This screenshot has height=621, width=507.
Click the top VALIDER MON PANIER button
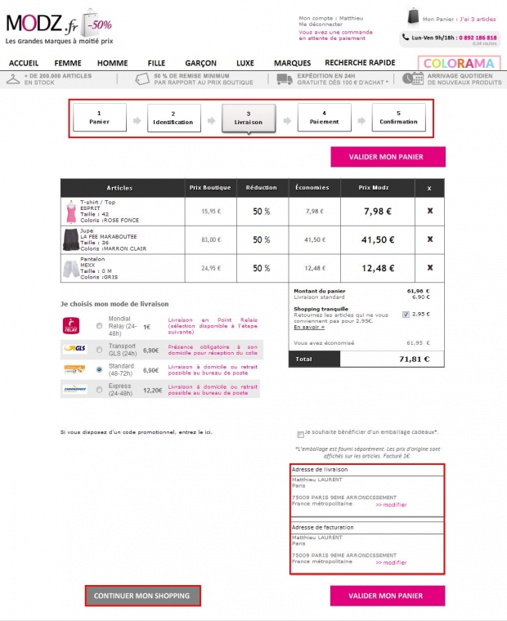[x=388, y=157]
